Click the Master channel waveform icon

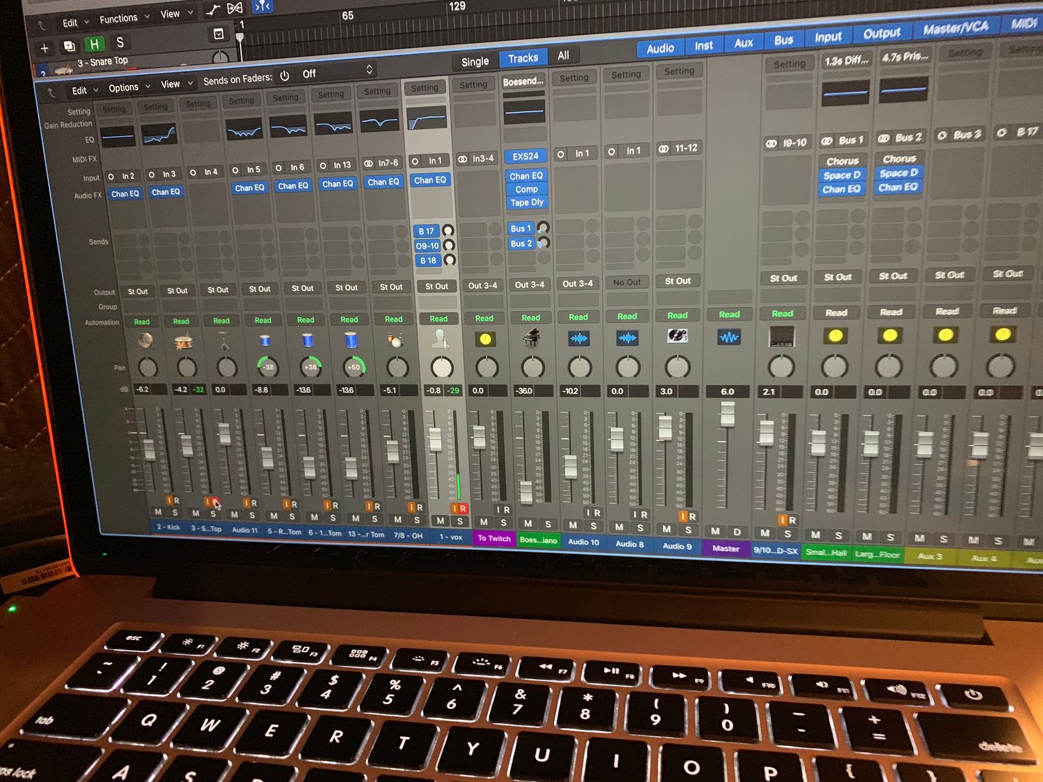(x=729, y=337)
